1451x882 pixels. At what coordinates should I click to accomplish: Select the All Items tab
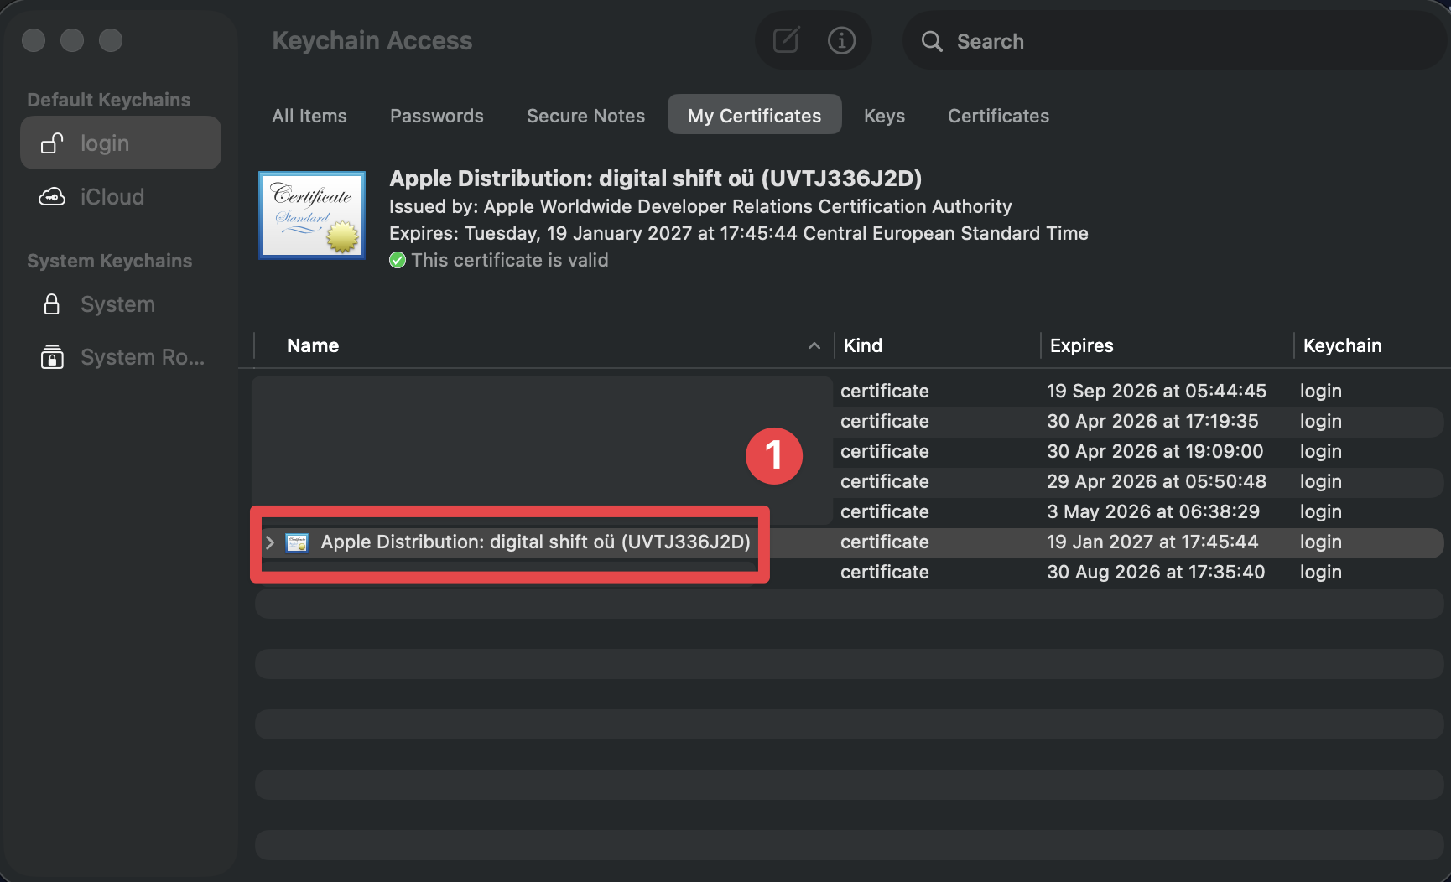(x=309, y=116)
